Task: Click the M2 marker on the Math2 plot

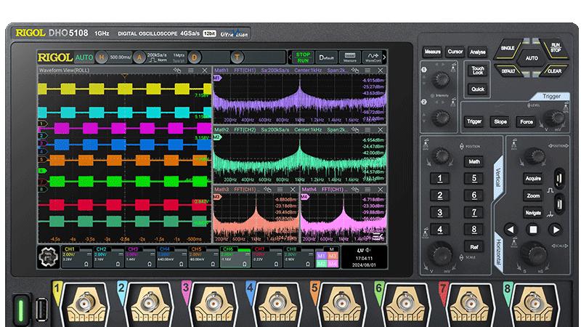Action: pyautogui.click(x=217, y=137)
